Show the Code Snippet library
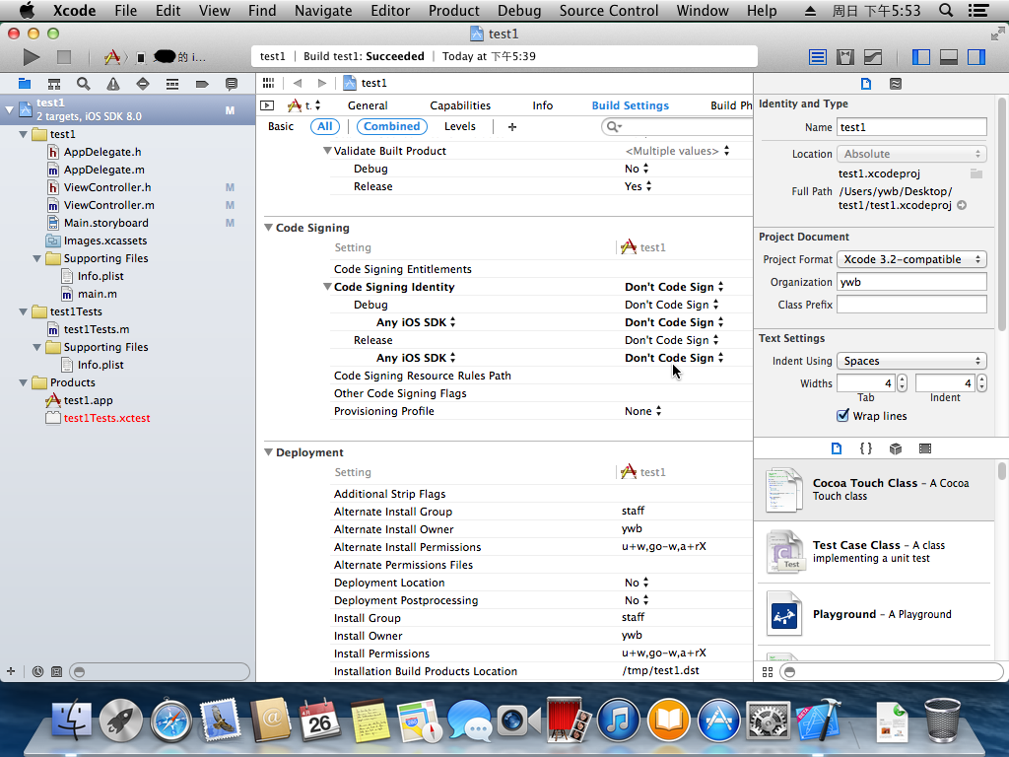The image size is (1009, 757). pos(866,448)
